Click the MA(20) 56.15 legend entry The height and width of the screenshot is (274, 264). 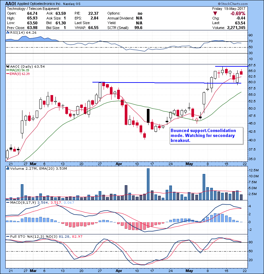click(x=18, y=70)
